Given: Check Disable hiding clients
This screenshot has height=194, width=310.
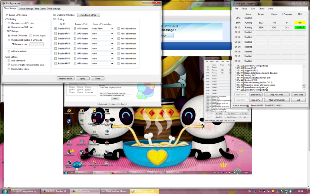Looking at the screenshot, I should (x=9, y=69).
